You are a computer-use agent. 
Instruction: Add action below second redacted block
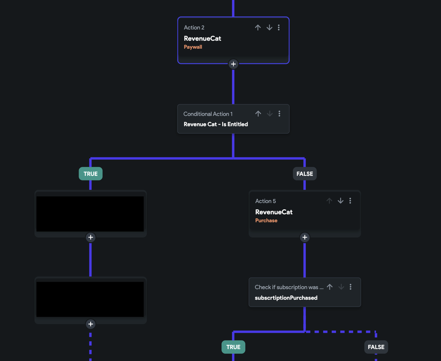click(x=91, y=324)
